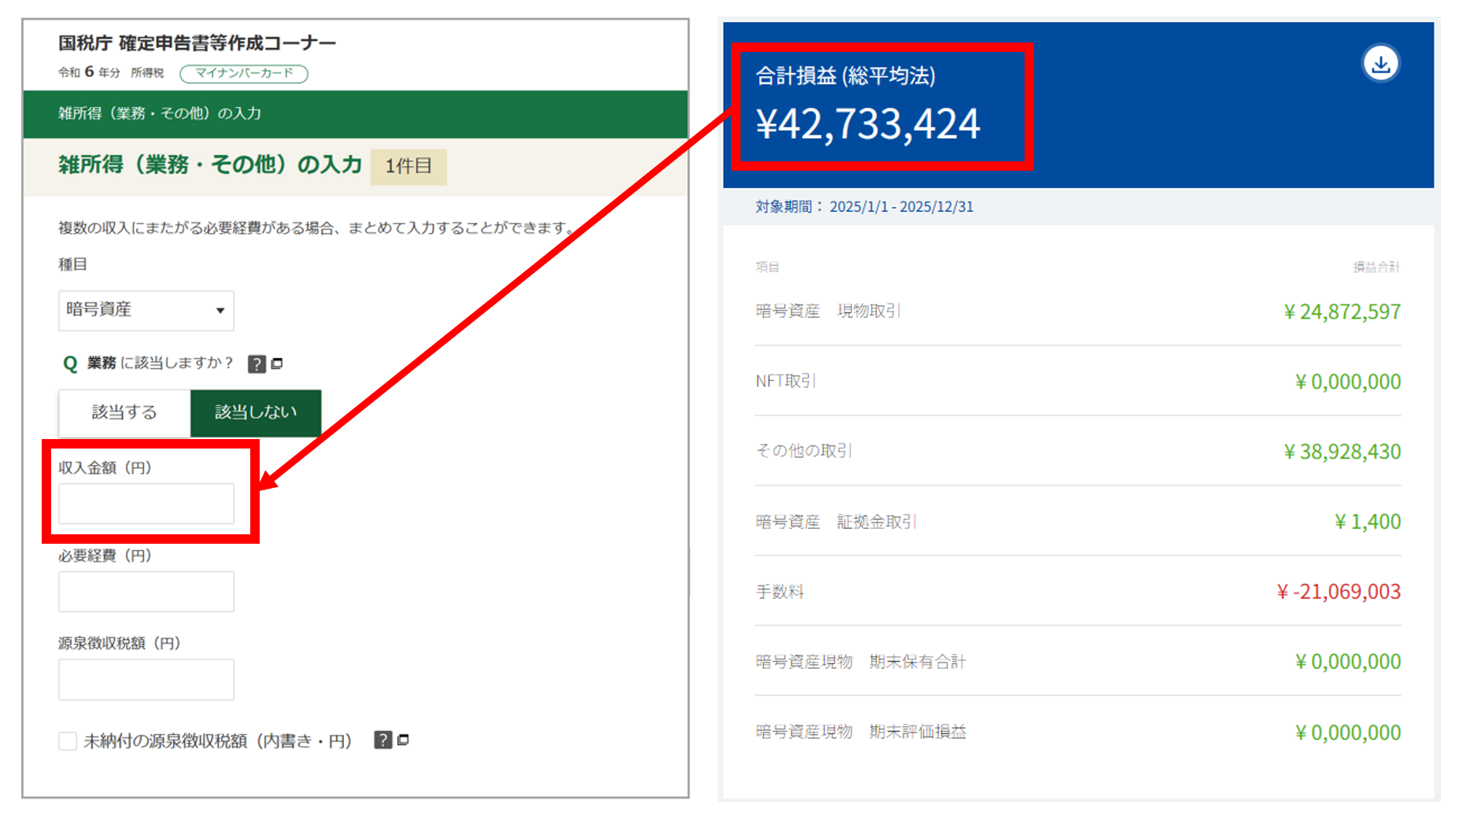Click inside the 収入金額 input field
The image size is (1459, 816).
tap(146, 504)
